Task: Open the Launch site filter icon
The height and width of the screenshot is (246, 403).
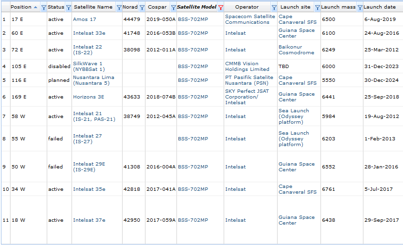Action: tap(318, 8)
